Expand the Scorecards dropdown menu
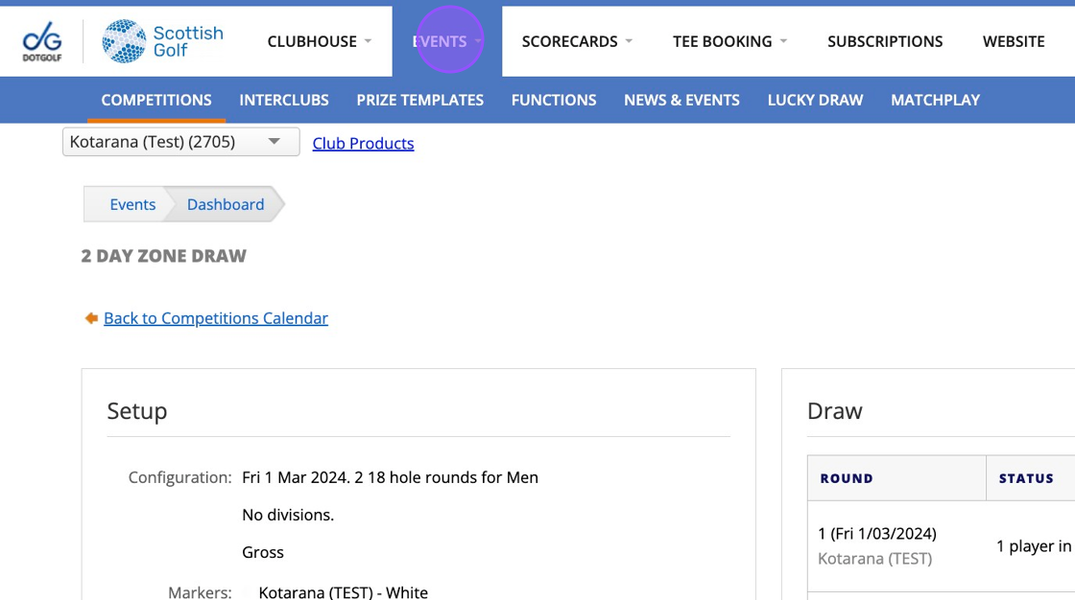 click(x=577, y=41)
